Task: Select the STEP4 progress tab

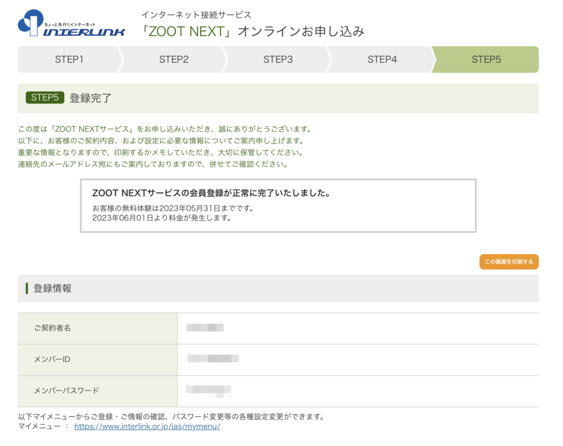Action: 382,59
